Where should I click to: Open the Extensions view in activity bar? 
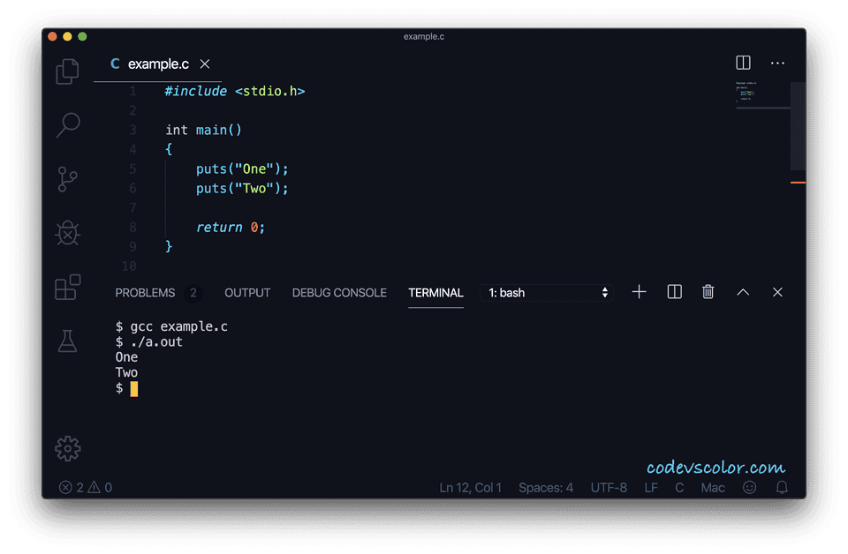coord(68,288)
